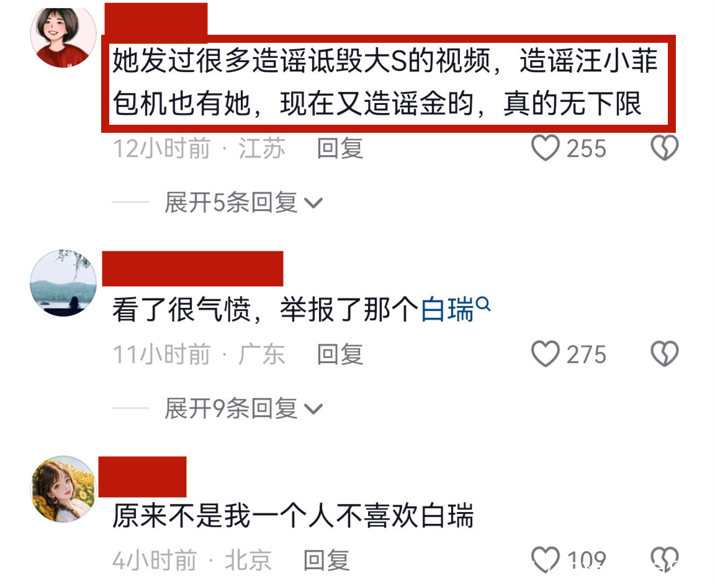The height and width of the screenshot is (584, 715).
Task: Open the blue 白瑞 search link
Action: tap(447, 310)
